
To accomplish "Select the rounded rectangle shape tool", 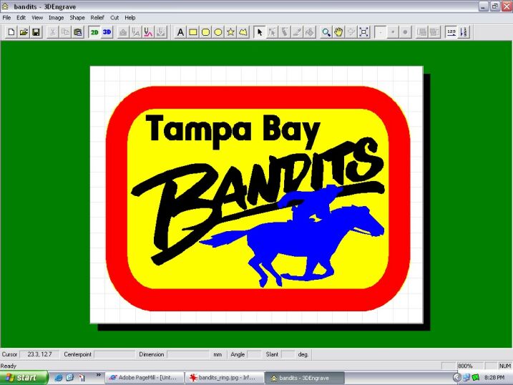I will pyautogui.click(x=205, y=32).
